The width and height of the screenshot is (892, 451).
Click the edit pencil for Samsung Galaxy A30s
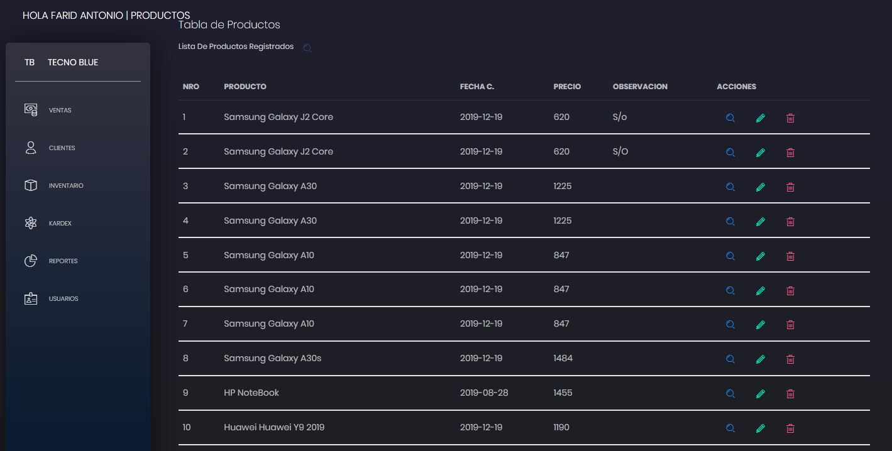[x=761, y=359]
